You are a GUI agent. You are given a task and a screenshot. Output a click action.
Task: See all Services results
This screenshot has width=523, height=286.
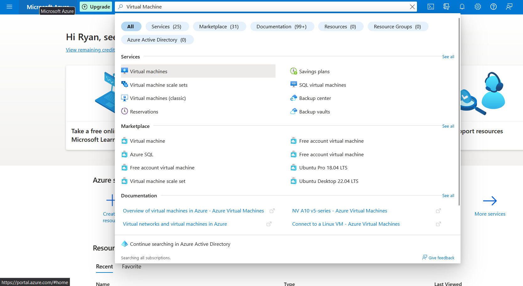pyautogui.click(x=448, y=57)
